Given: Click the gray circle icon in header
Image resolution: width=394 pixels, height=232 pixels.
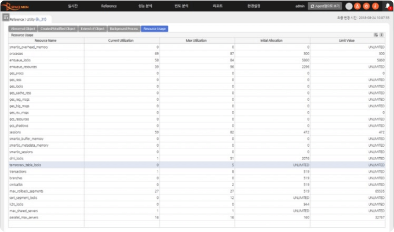Looking at the screenshot, I should 348,6.
